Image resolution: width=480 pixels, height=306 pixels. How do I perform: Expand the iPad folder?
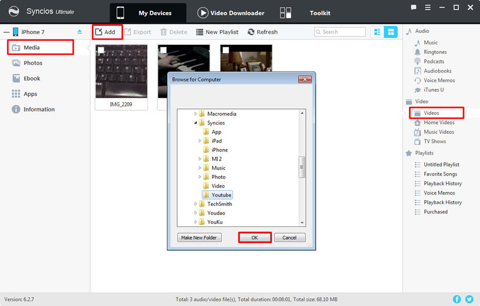pyautogui.click(x=200, y=141)
